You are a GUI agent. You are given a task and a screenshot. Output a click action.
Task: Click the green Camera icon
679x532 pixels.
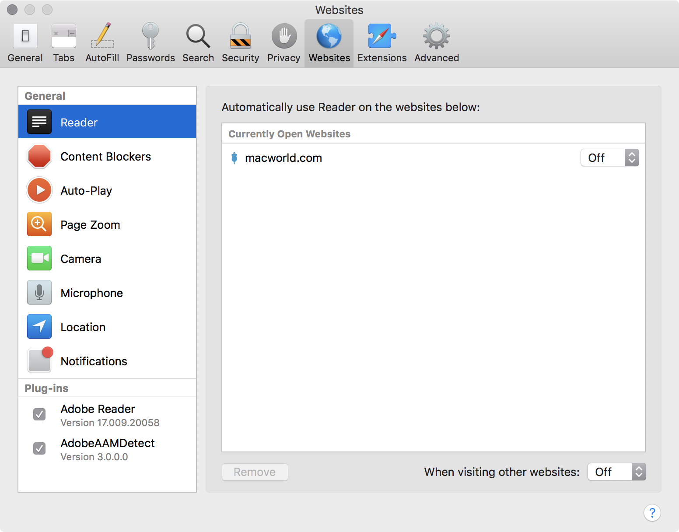39,258
